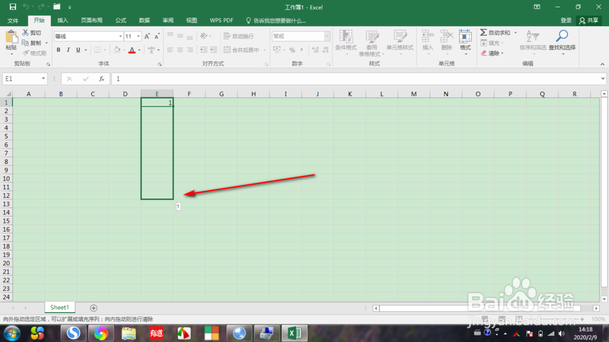Expand the formula bar chevron
Image resolution: width=609 pixels, height=342 pixels.
[x=603, y=79]
